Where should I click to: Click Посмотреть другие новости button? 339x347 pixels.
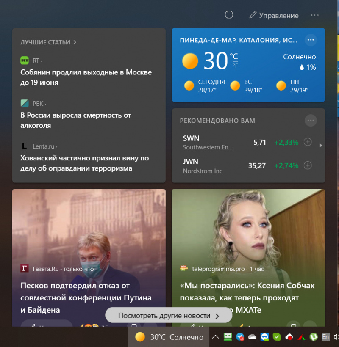point(169,316)
